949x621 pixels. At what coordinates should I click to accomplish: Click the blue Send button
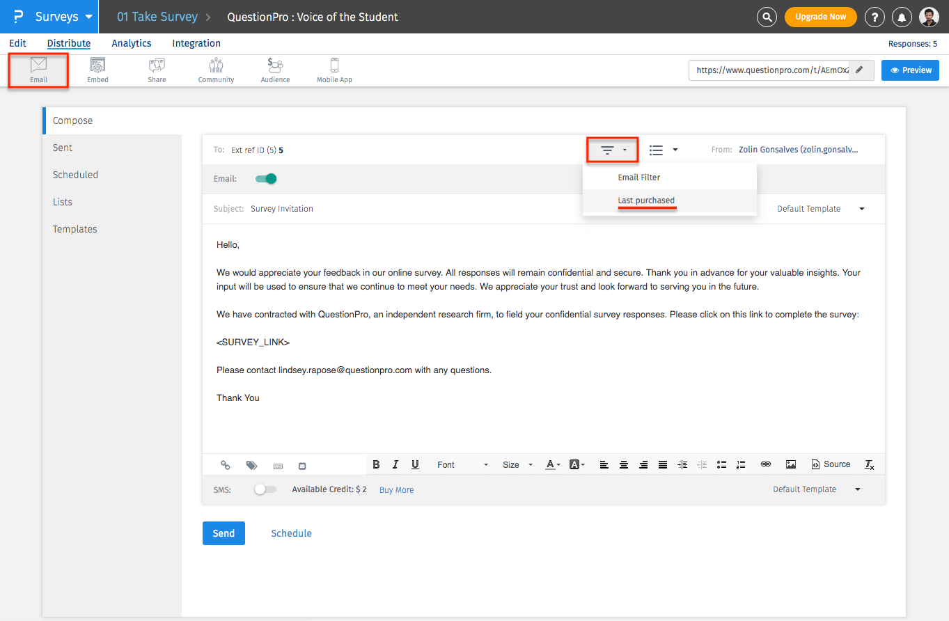pos(223,533)
